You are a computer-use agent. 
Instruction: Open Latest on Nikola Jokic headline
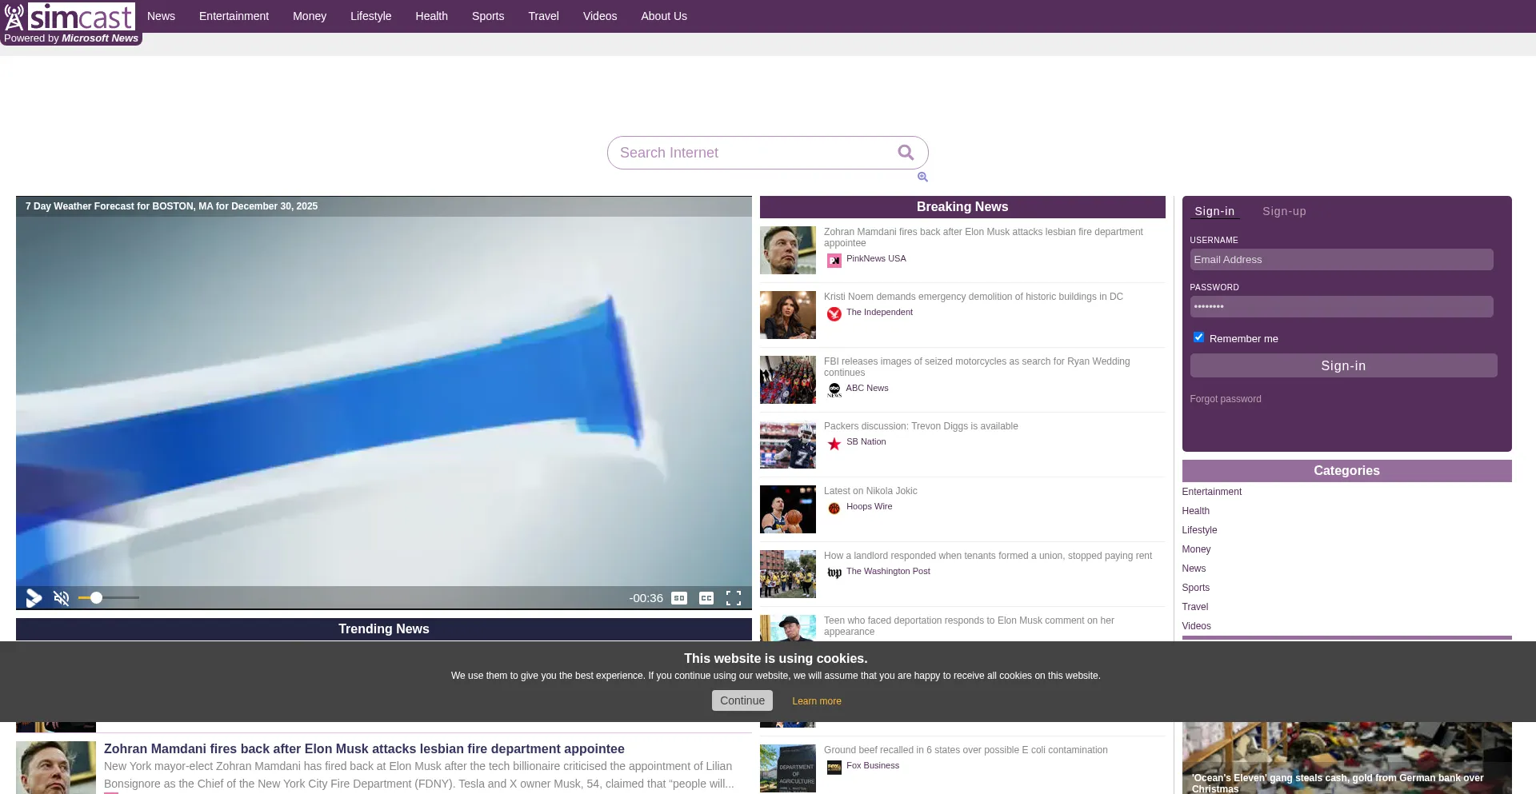(x=870, y=491)
